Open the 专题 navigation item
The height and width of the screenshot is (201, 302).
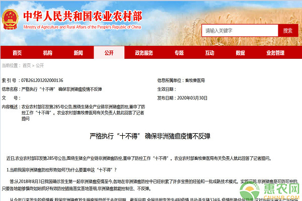coord(179,53)
